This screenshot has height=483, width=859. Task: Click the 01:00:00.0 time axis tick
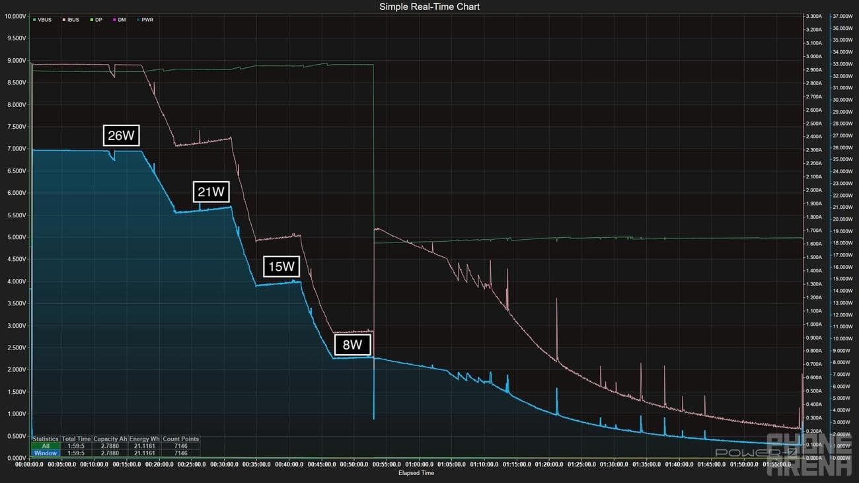click(x=420, y=464)
